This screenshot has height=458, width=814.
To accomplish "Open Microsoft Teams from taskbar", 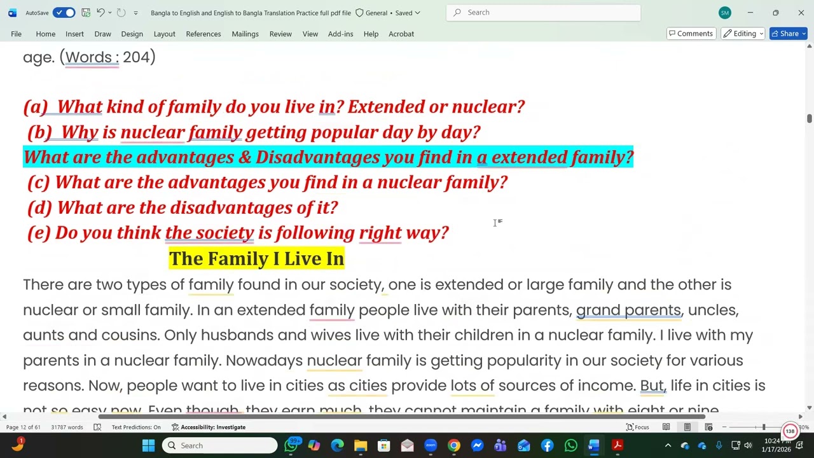I will (500, 445).
